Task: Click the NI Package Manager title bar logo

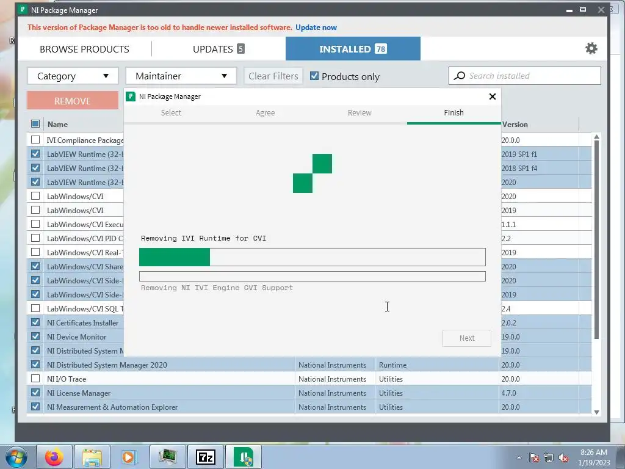Action: (24, 10)
